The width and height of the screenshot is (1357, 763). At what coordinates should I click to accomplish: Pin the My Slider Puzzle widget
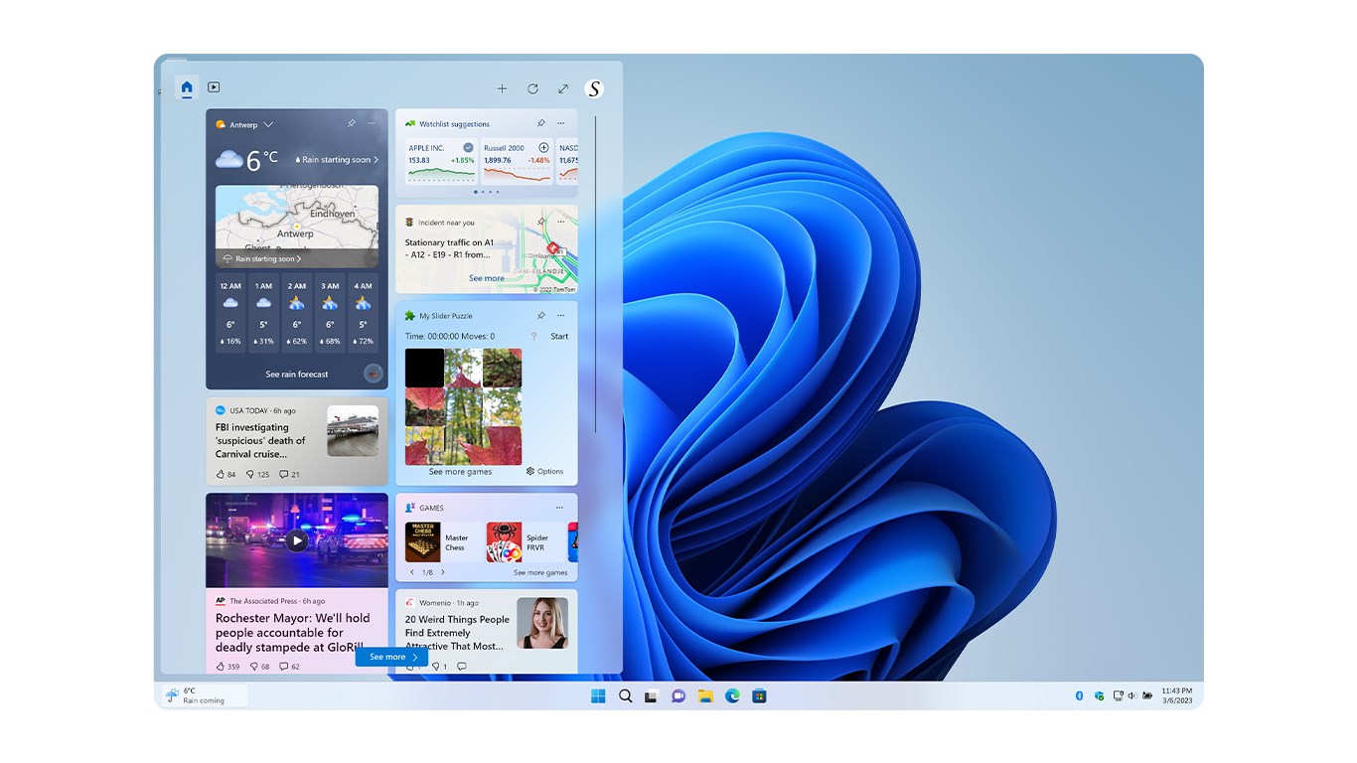click(x=540, y=316)
